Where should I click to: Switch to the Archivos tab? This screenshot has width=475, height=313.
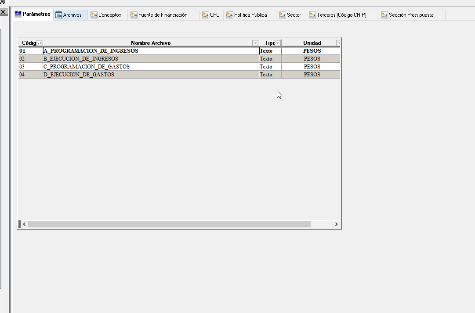pyautogui.click(x=72, y=15)
